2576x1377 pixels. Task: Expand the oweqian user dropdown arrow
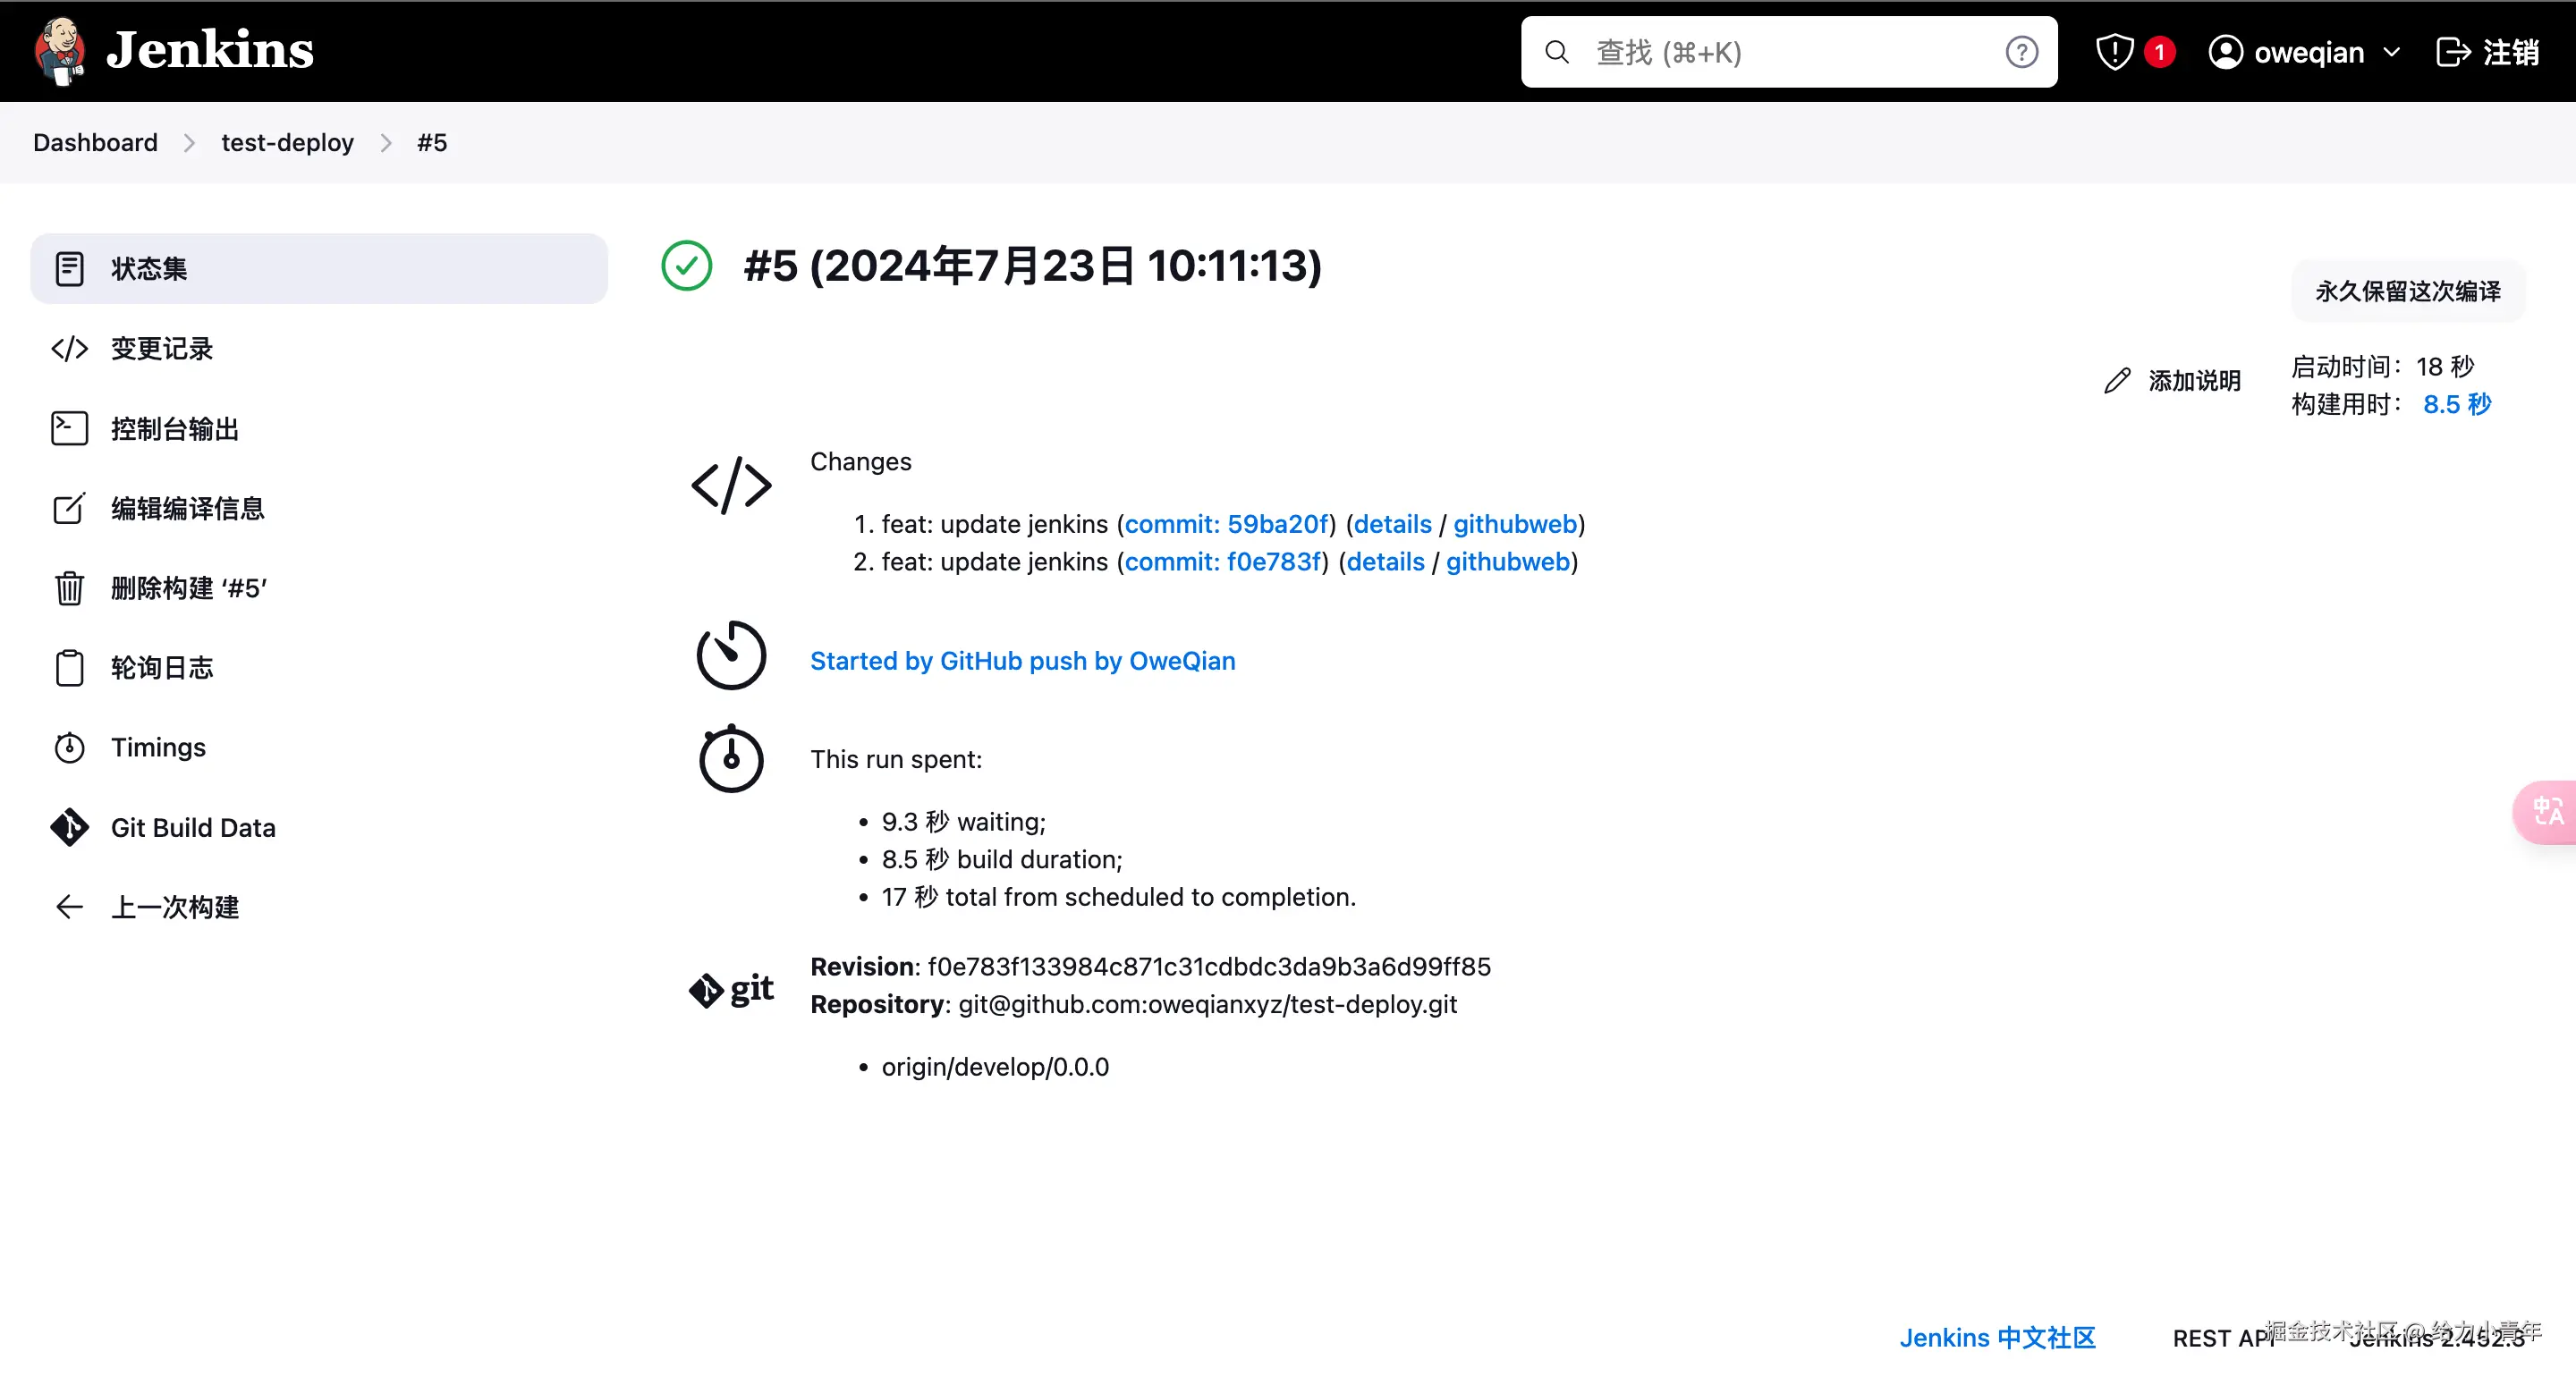tap(2392, 52)
